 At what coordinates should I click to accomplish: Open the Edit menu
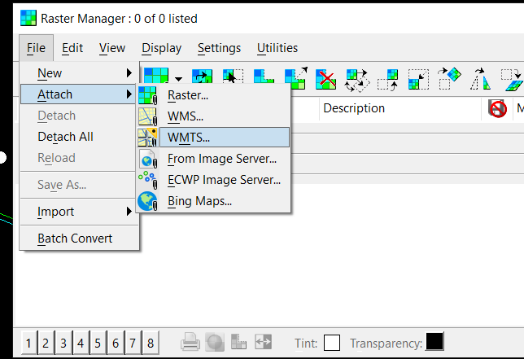(72, 48)
